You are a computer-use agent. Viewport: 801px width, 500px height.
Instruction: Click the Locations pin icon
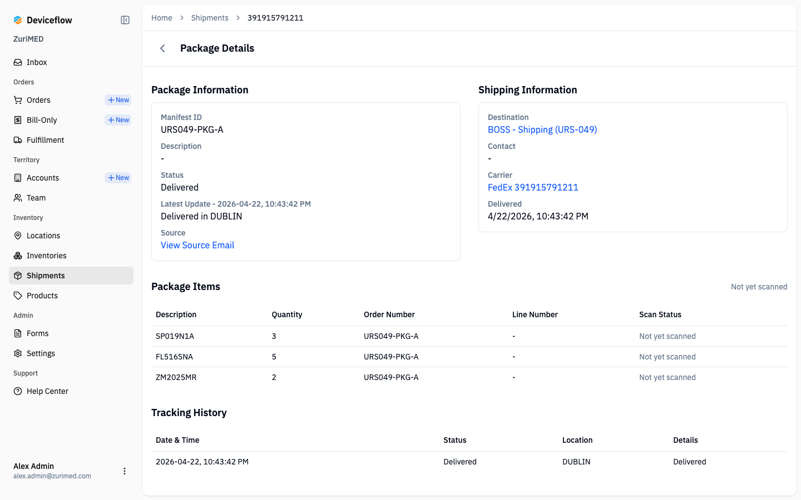pos(18,236)
